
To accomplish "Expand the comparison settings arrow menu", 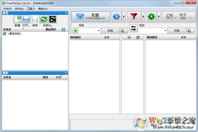I will (x=124, y=16).
